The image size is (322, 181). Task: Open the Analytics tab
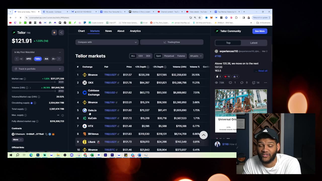click(x=135, y=31)
